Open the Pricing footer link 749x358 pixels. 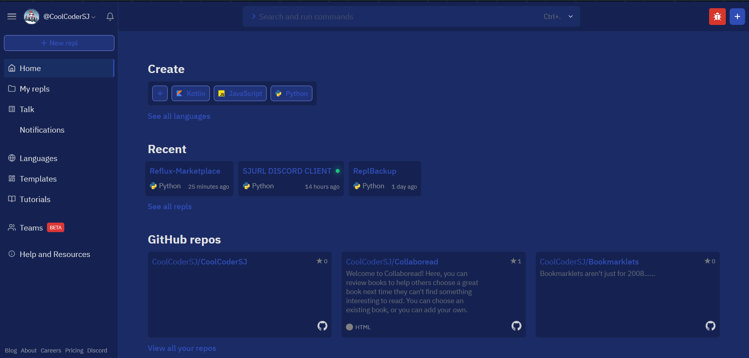(74, 351)
